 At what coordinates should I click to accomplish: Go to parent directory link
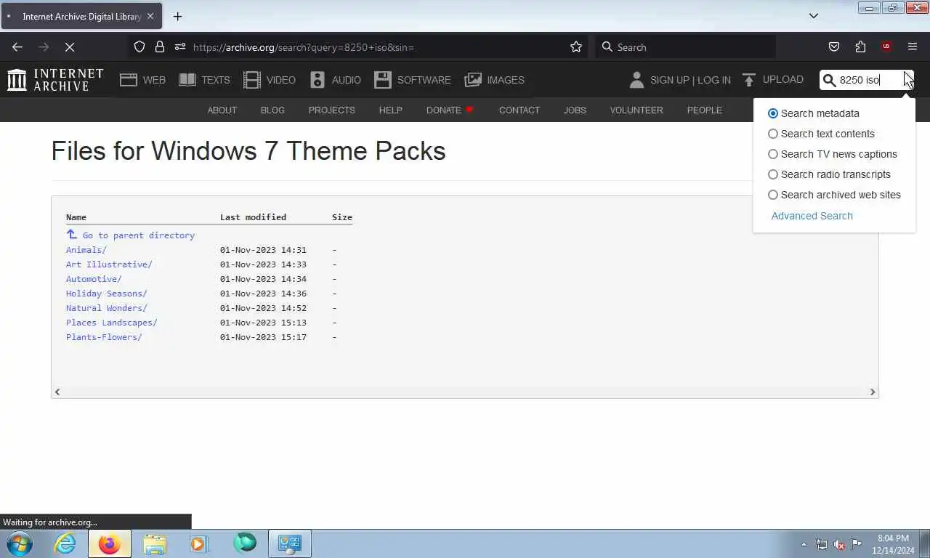click(131, 235)
